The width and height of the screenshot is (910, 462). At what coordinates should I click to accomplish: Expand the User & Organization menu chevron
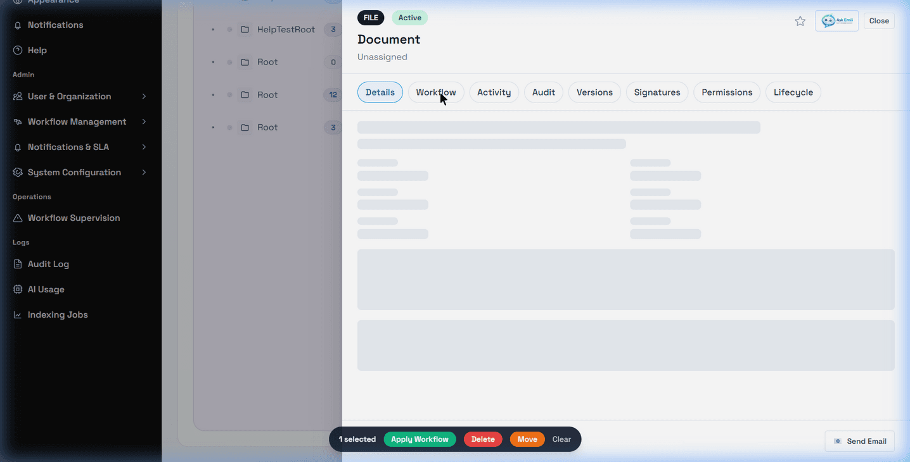tap(144, 97)
